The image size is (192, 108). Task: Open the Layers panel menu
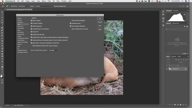pos(188,57)
